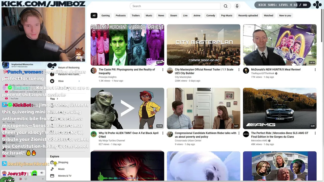
Task: Open City Masterplan Official Reveal Trailer title
Action: [x=204, y=71]
